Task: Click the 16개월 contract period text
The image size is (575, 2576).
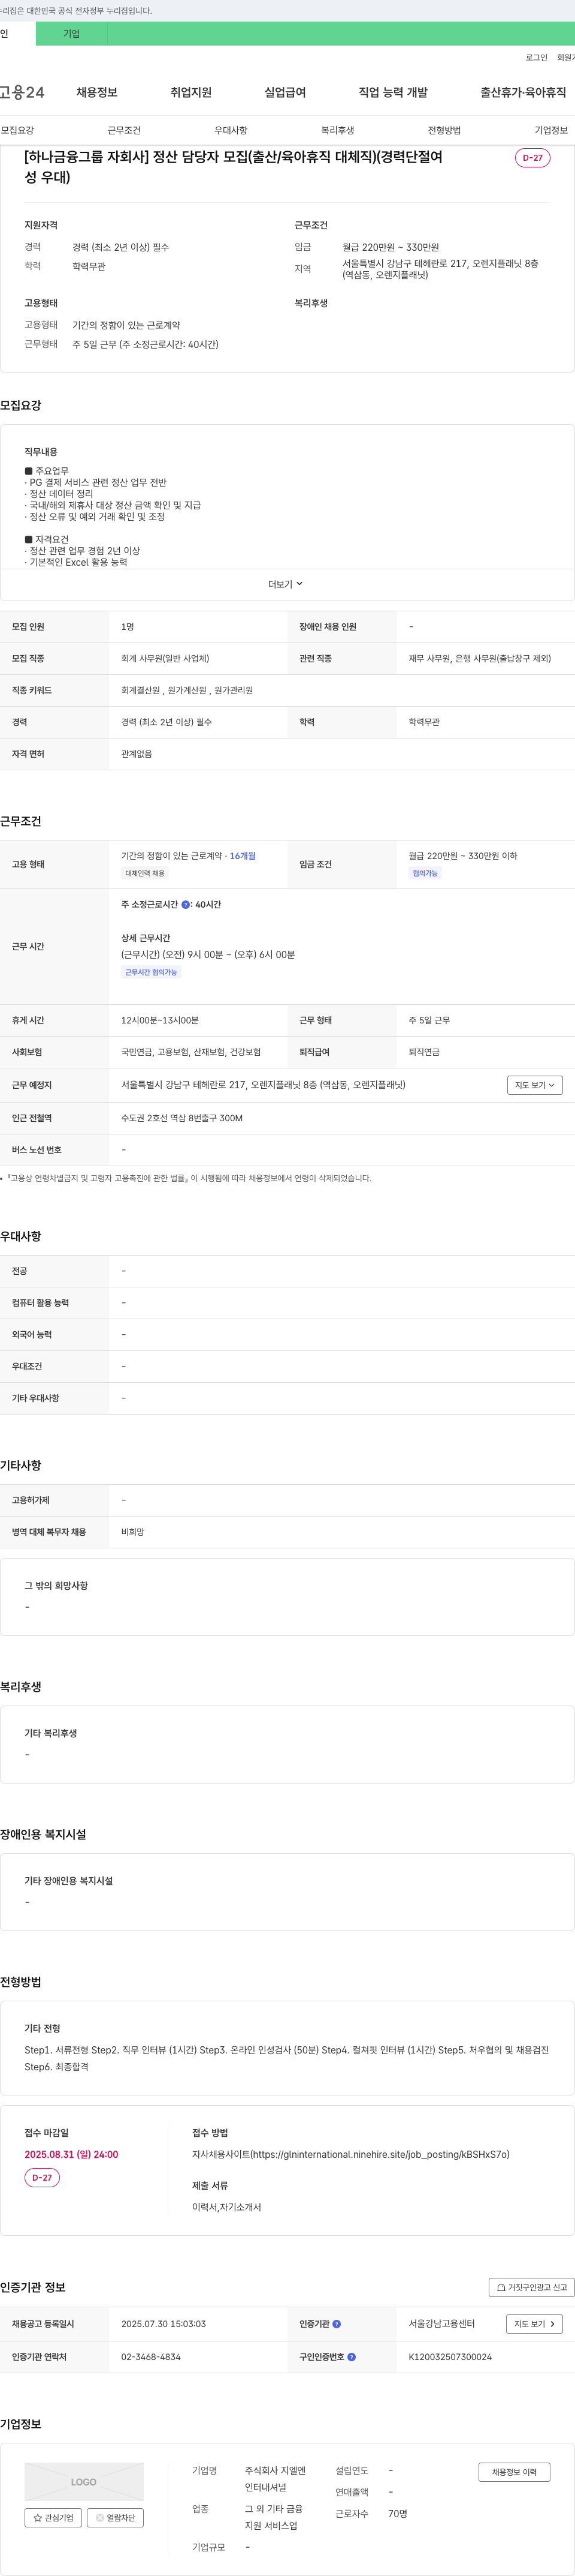Action: coord(243,856)
